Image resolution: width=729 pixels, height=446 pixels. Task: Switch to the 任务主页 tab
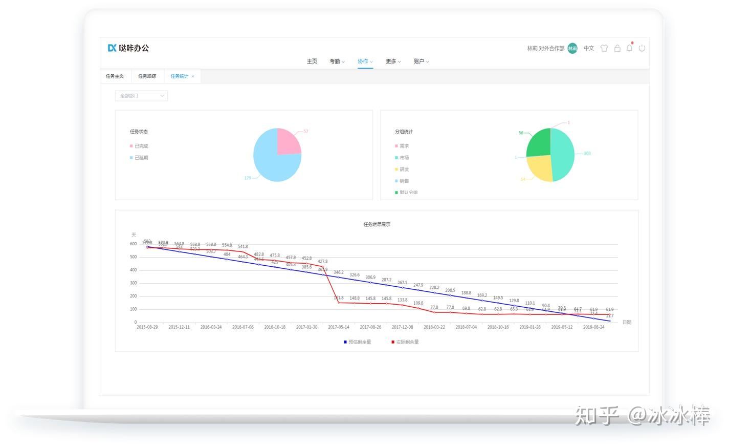point(115,76)
